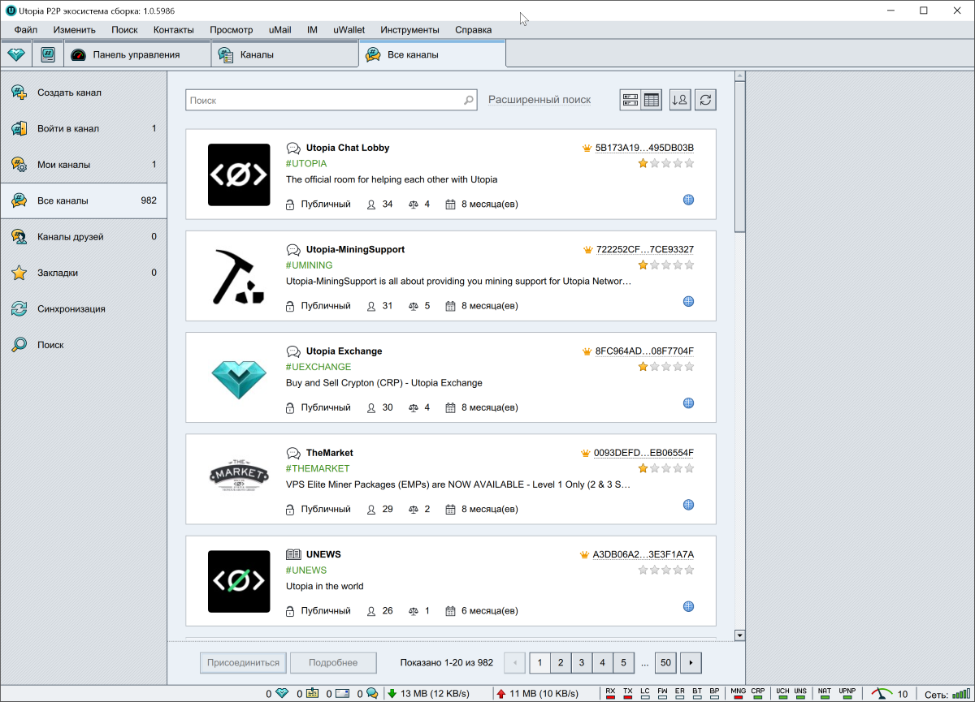Click Поиск in the sidebar
The image size is (975, 702).
coord(84,345)
